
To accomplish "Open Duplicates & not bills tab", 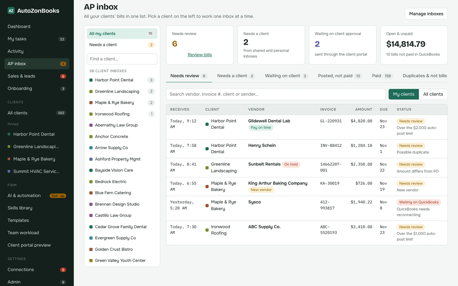I will (x=425, y=76).
